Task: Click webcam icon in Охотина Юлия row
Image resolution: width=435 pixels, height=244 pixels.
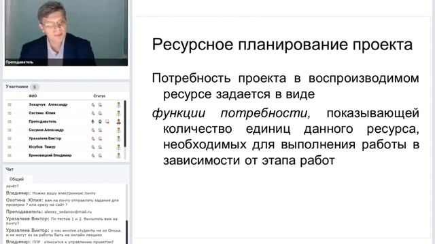Action: 100,113
